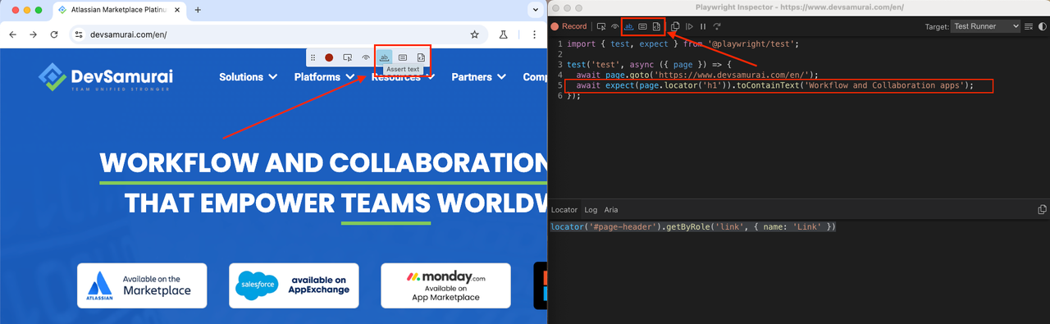Click the Step over icon in Inspector
The height and width of the screenshot is (324, 1050).
coord(717,26)
